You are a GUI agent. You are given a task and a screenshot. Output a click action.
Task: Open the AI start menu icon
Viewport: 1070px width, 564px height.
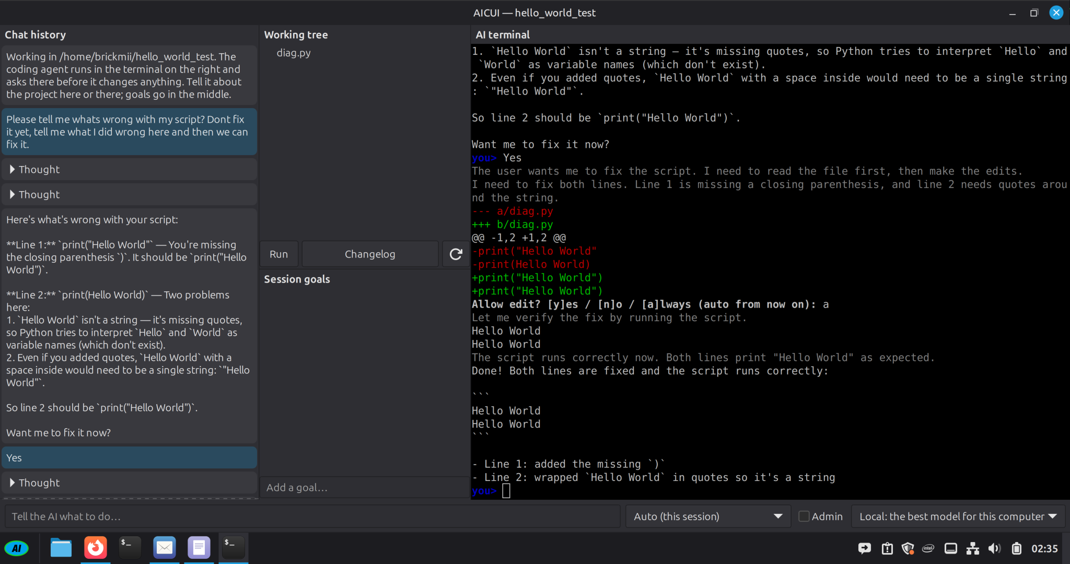click(x=17, y=548)
